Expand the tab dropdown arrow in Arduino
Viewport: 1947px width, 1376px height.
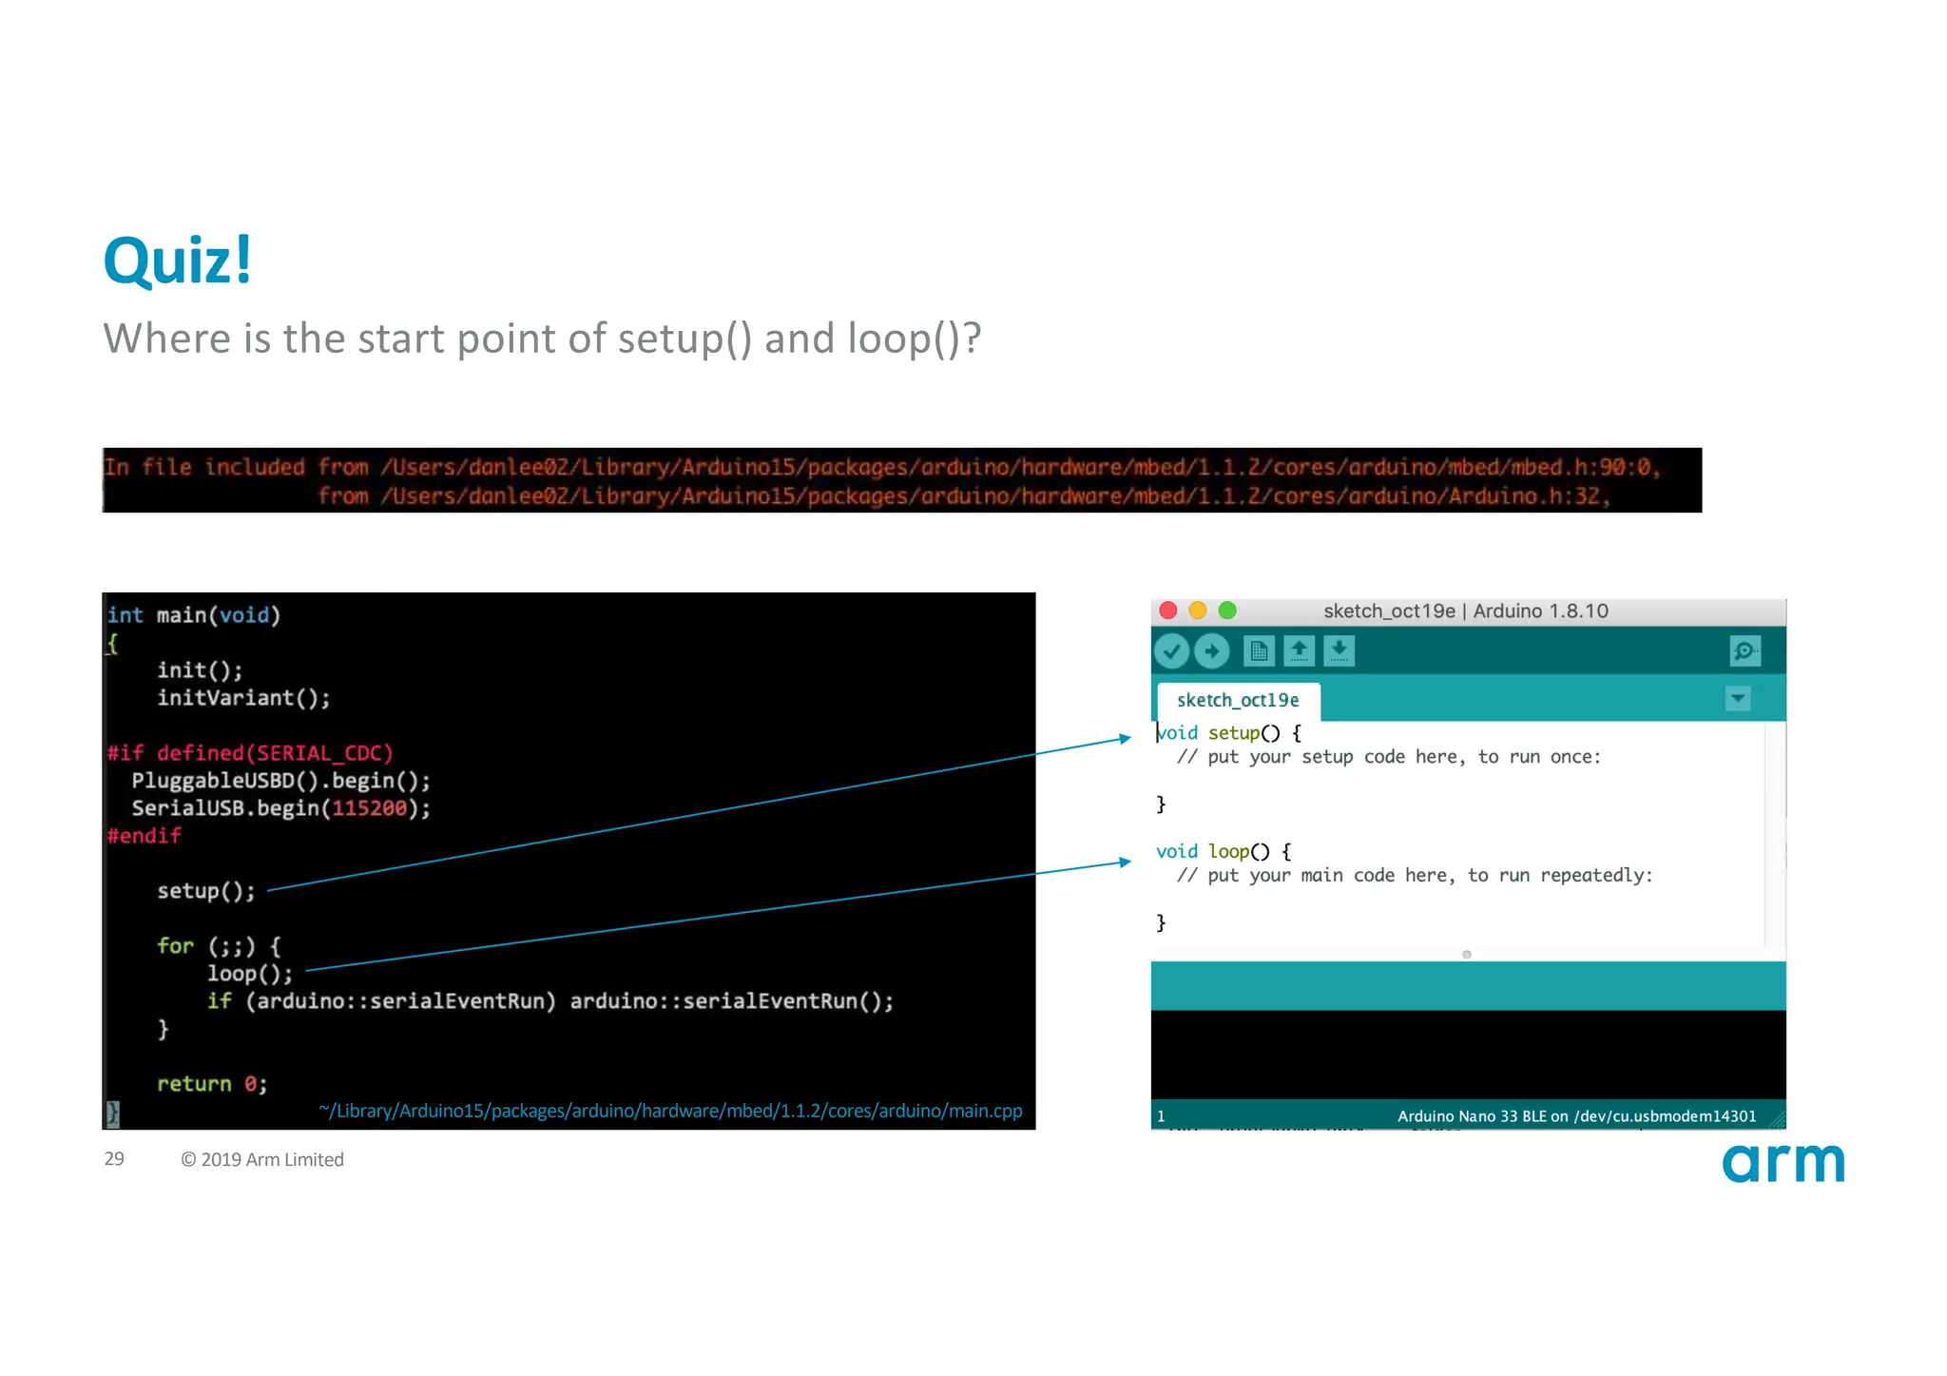[x=1738, y=699]
